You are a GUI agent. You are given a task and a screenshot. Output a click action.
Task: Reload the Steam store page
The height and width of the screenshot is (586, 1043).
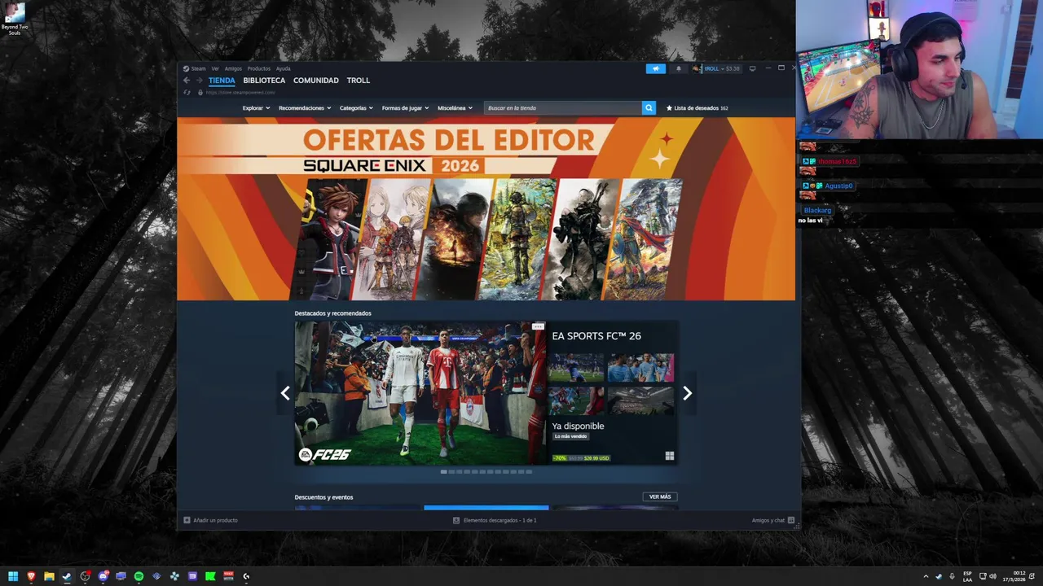click(x=187, y=93)
